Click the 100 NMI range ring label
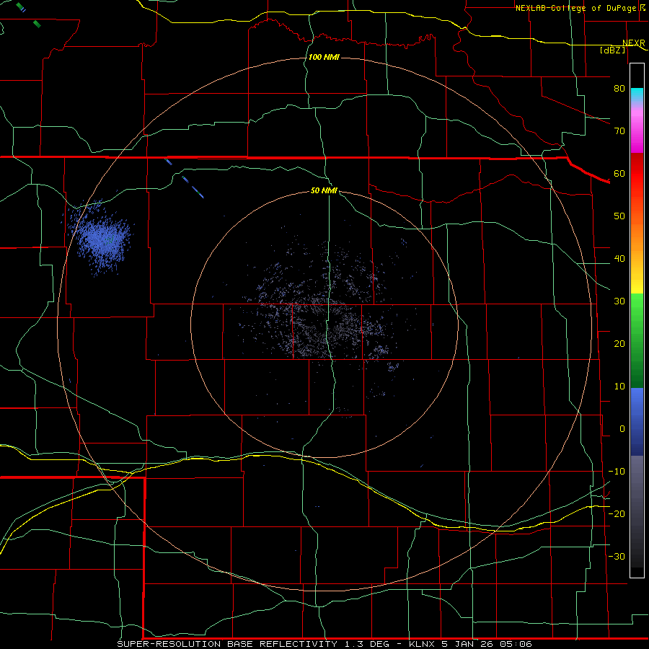The width and height of the screenshot is (649, 649). pos(324,57)
